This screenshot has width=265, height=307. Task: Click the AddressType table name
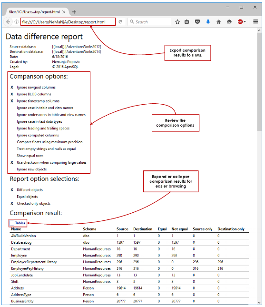21,295
